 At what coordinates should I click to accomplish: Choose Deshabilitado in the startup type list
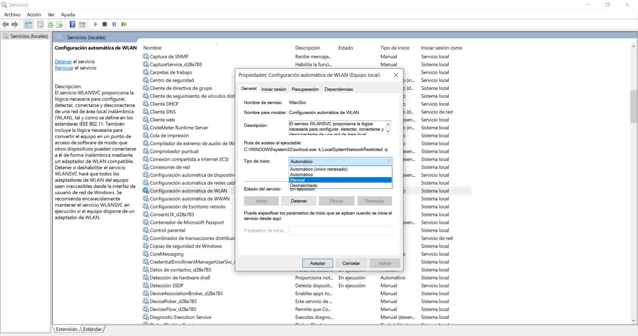(x=340, y=185)
